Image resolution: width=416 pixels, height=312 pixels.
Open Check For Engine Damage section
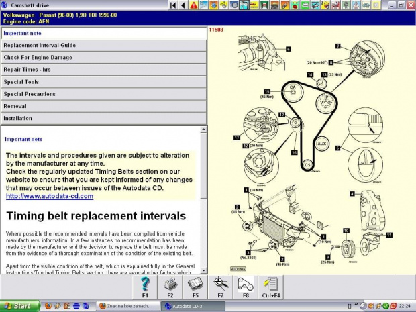coord(104,58)
